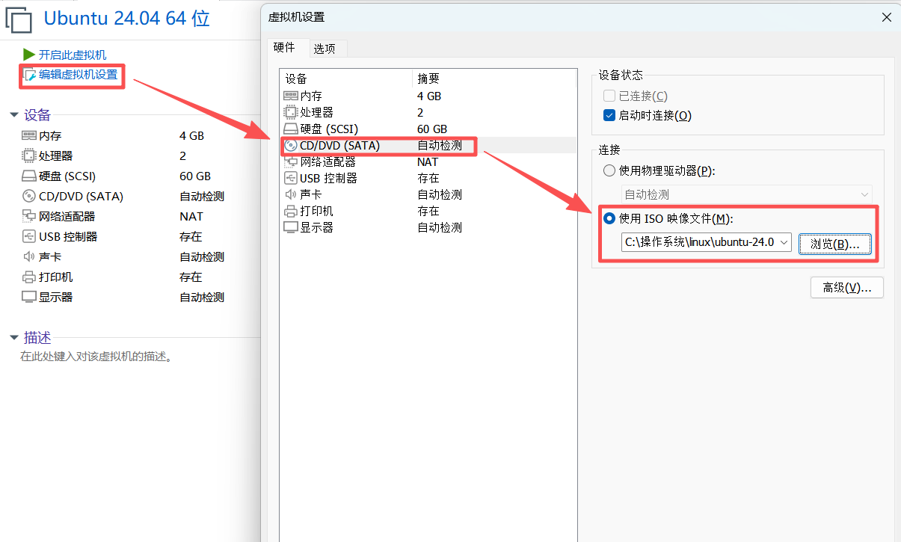Click 处理器 icon in settings dialog hardware list

point(291,112)
